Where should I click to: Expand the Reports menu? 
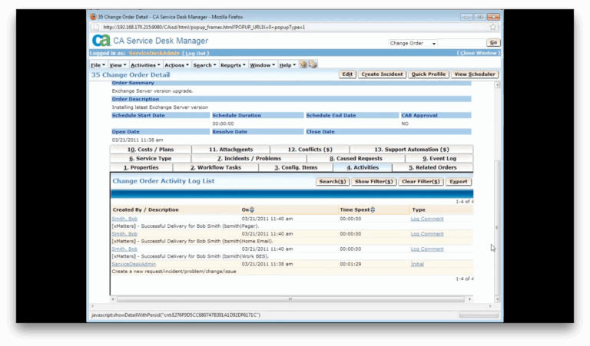(x=233, y=65)
